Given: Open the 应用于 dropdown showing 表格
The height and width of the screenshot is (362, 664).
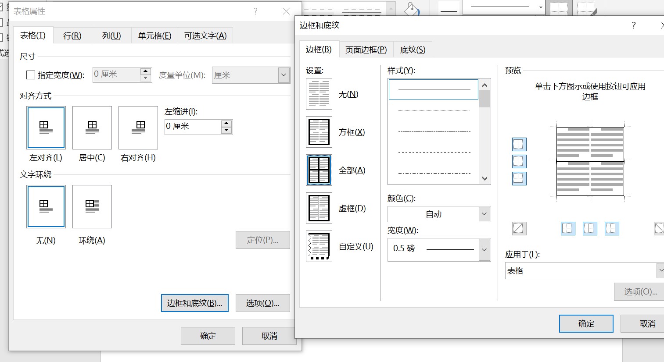Looking at the screenshot, I should click(x=660, y=270).
